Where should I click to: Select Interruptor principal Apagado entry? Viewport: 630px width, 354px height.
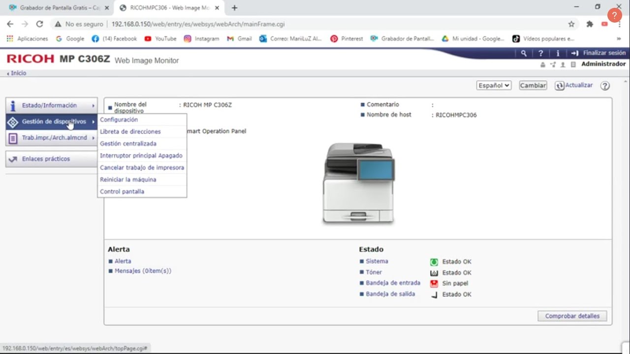[x=141, y=156]
